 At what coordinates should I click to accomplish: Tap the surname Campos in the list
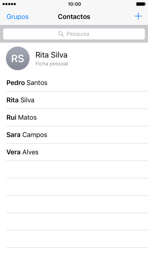[35, 135]
